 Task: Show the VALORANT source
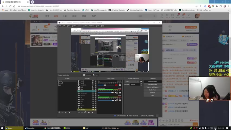(93, 93)
